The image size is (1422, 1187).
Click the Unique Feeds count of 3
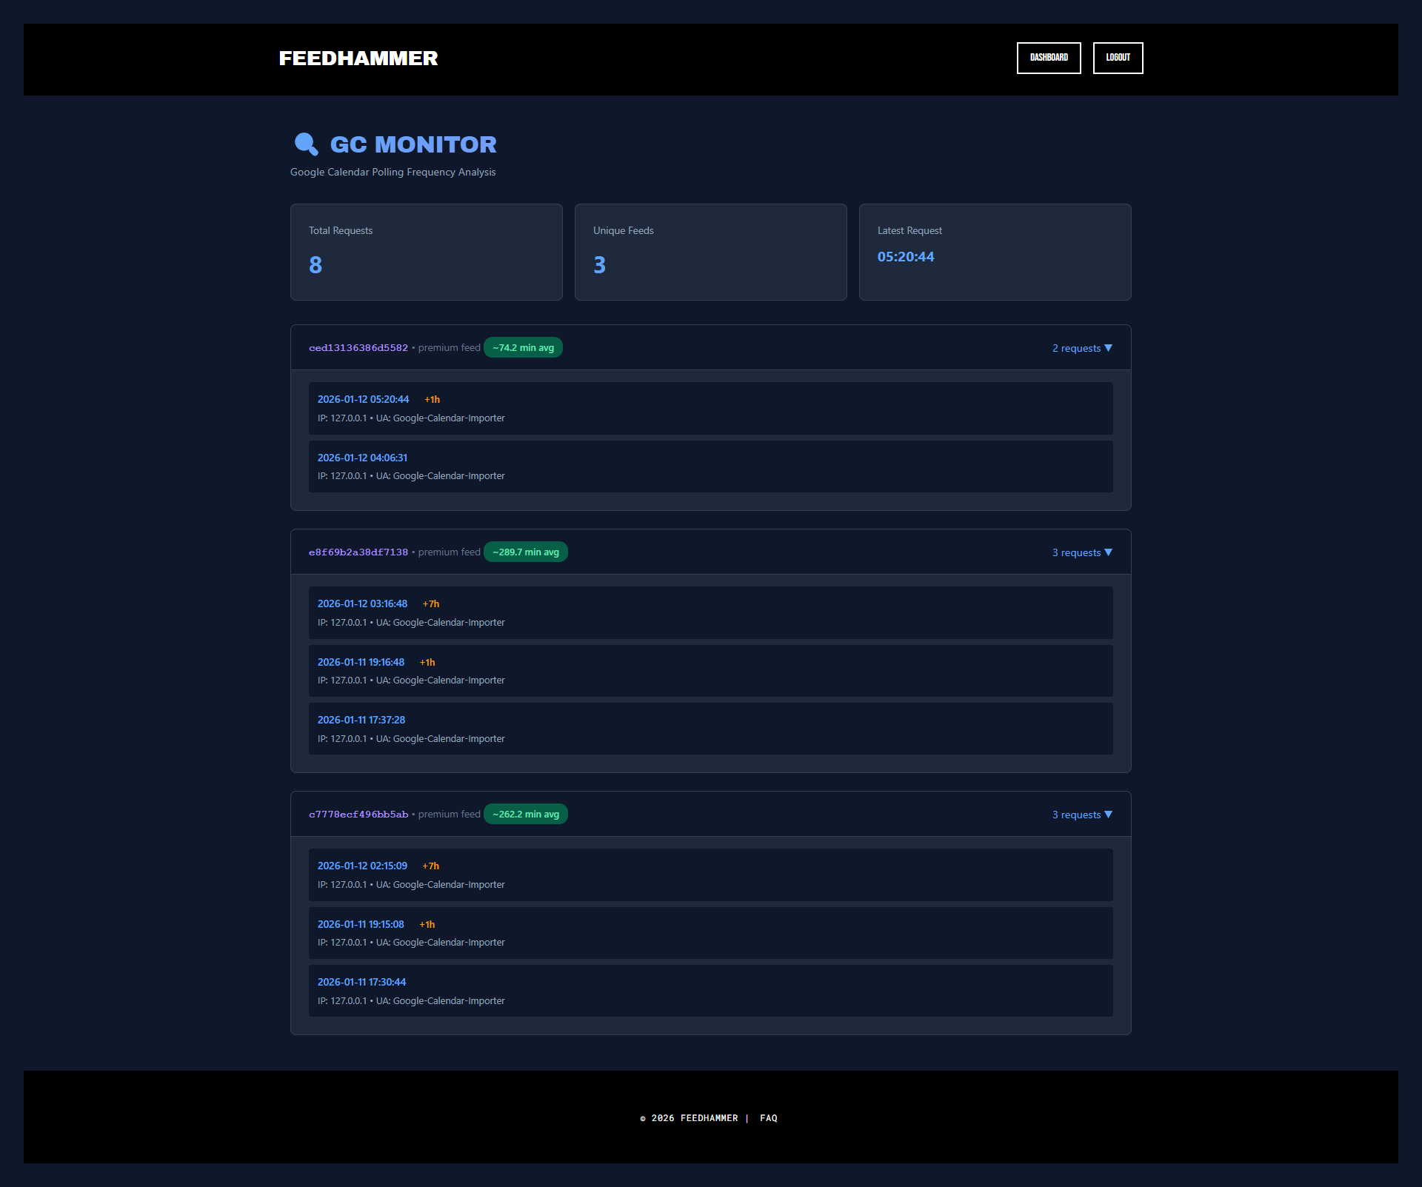(599, 264)
